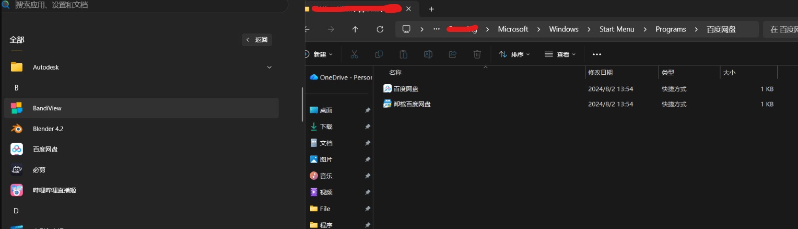Viewport: 798px width, 229px height.
Task: Jump to letter D section header
Action: [16, 211]
